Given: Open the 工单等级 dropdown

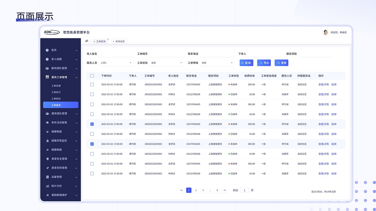Looking at the screenshot, I should [217, 63].
